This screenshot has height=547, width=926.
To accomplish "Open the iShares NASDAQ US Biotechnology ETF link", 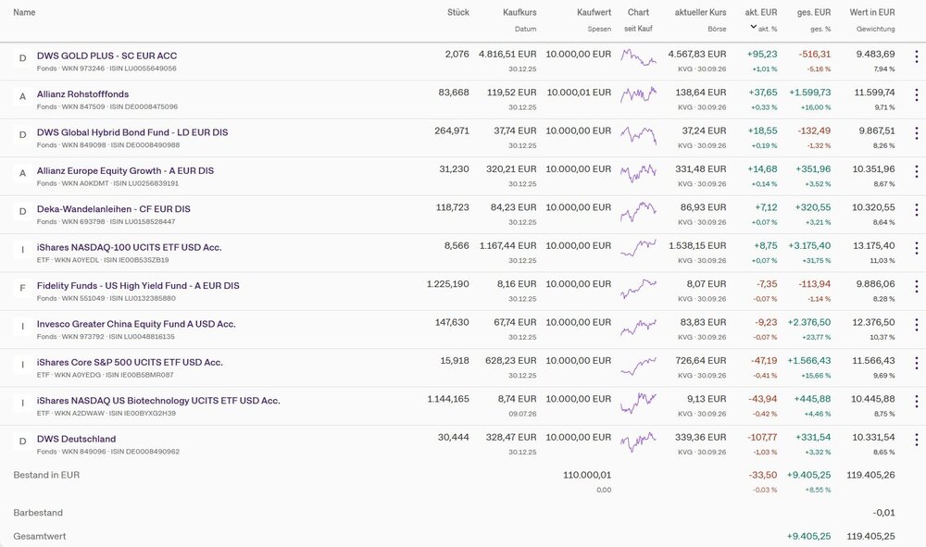I will (x=158, y=401).
